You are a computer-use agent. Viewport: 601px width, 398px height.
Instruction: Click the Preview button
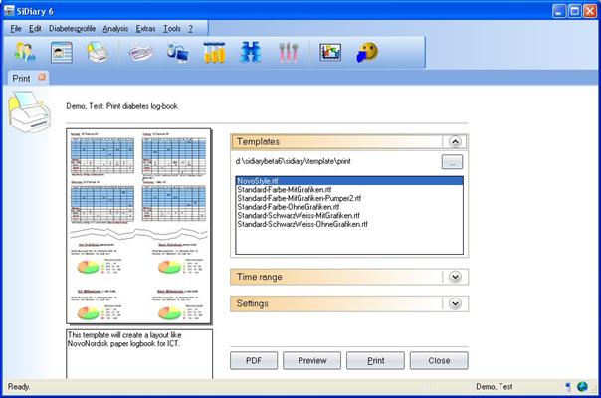tap(318, 360)
